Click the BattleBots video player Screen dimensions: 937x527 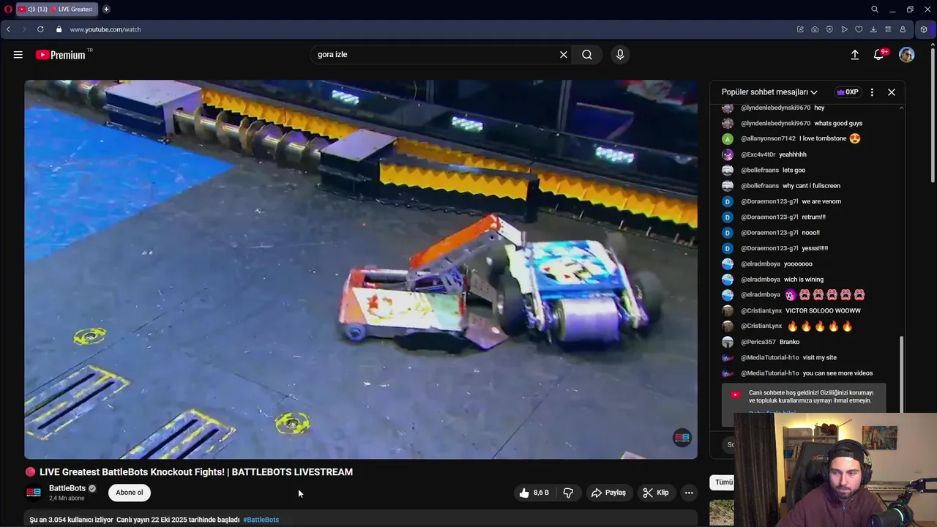coord(361,269)
